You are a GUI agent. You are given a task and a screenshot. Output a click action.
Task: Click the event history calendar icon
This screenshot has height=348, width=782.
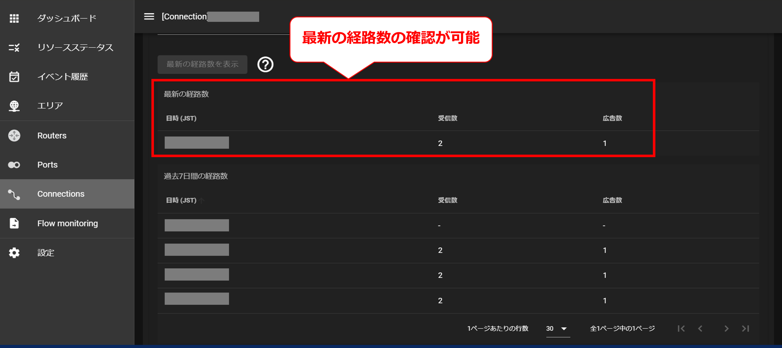(x=14, y=77)
